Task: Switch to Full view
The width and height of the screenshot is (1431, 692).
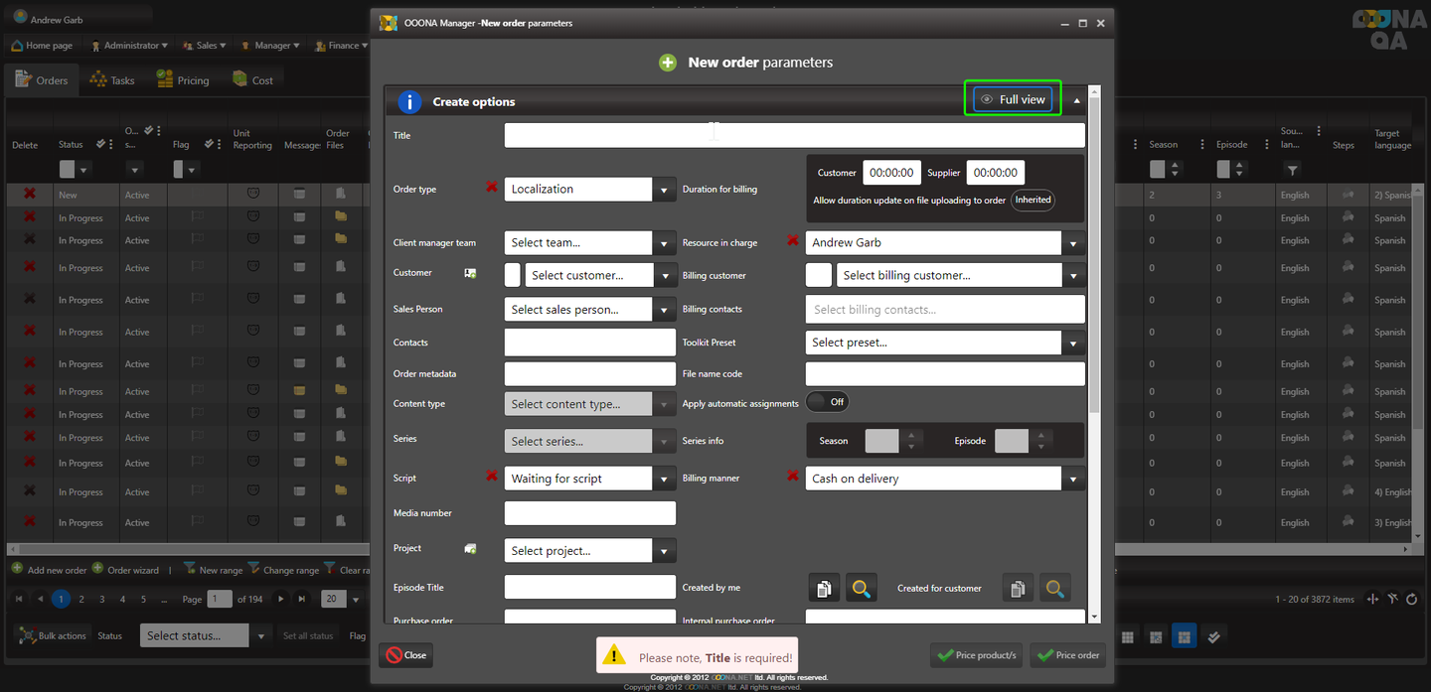Action: [1013, 99]
